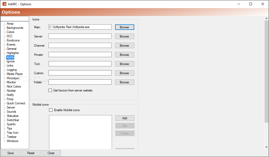Select Media Player in the options list
Screen dimensions: 269x157
15,74
